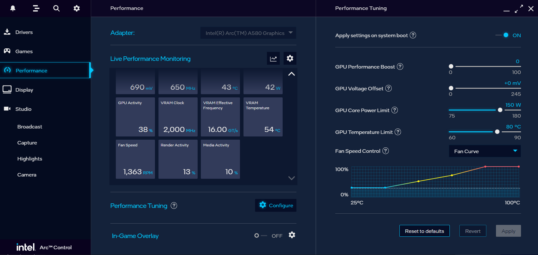This screenshot has height=255, width=538.
Task: Go to the Display section
Action: tap(24, 90)
